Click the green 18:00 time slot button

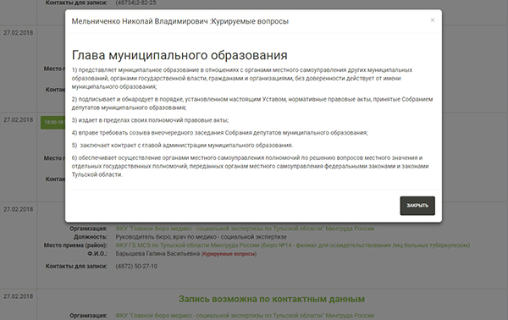tap(52, 123)
